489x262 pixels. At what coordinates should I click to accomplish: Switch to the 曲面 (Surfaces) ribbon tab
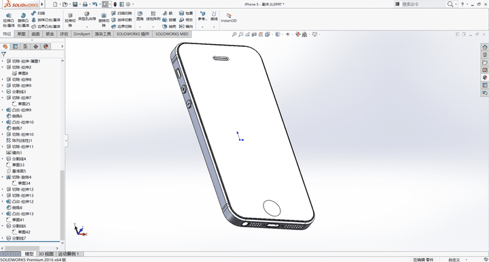click(35, 34)
